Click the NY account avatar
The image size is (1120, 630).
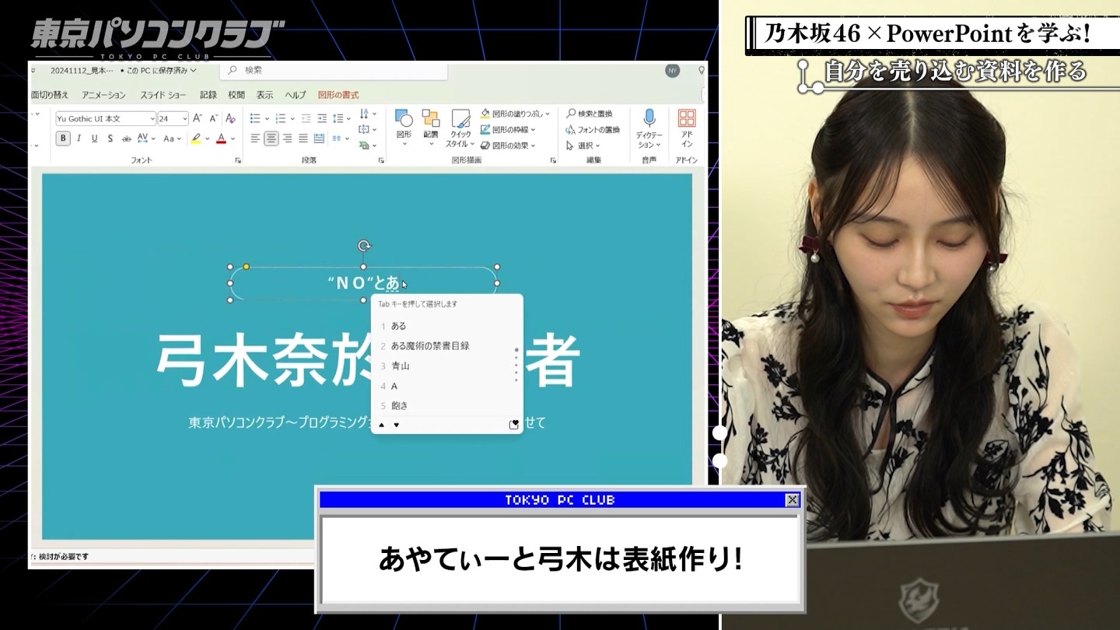coord(672,71)
